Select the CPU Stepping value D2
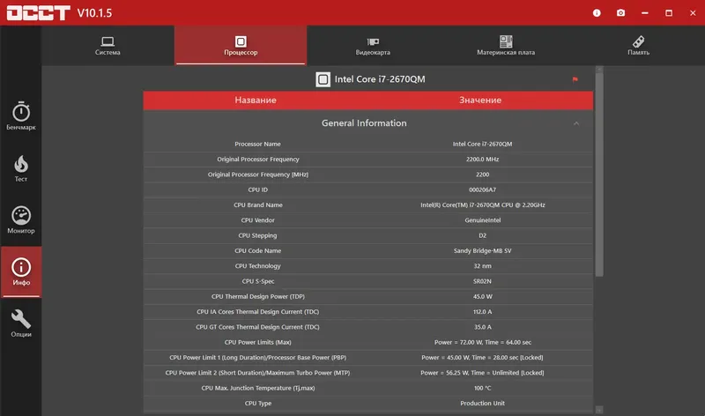This screenshot has height=416, width=705. tap(482, 235)
